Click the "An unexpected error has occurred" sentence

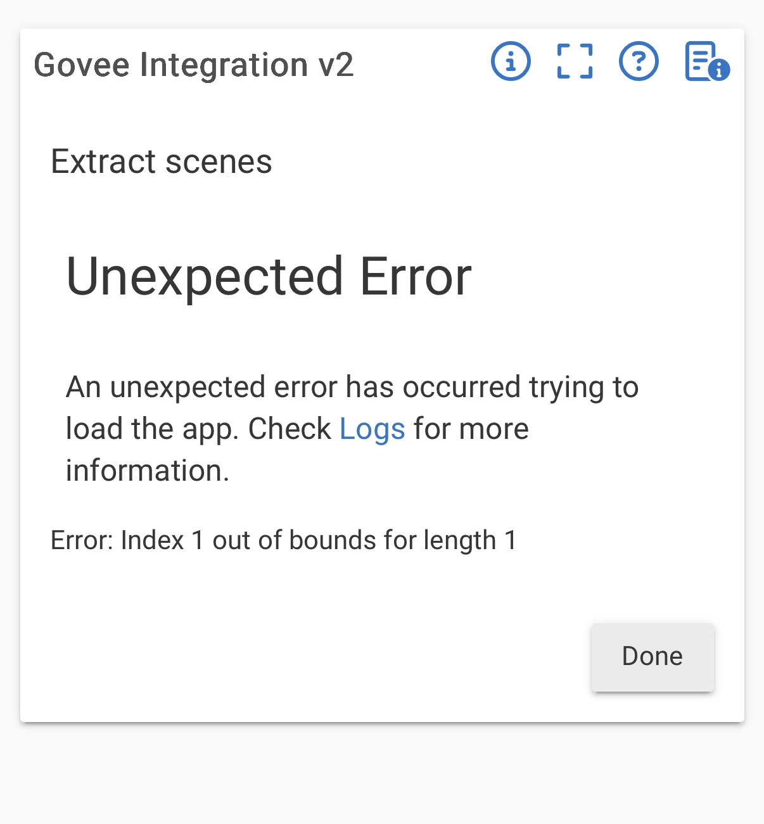coord(352,387)
